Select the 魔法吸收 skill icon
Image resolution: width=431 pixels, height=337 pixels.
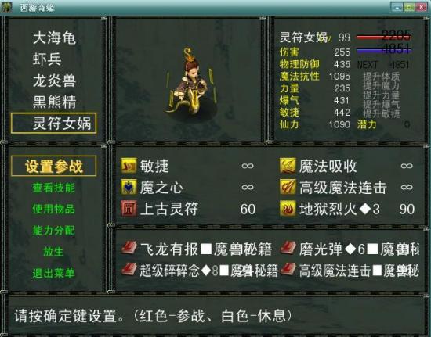(x=288, y=166)
